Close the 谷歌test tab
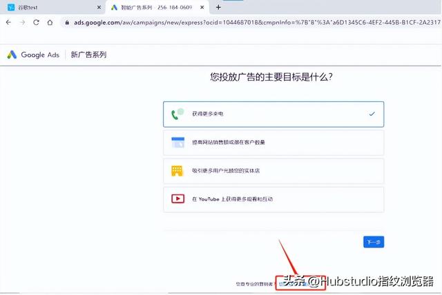Screen dimensions: 442x295 pos(99,8)
